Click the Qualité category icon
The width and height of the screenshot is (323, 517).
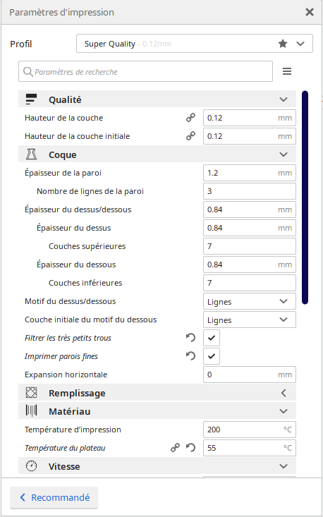(31, 99)
